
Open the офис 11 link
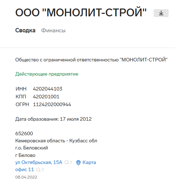click(24, 170)
